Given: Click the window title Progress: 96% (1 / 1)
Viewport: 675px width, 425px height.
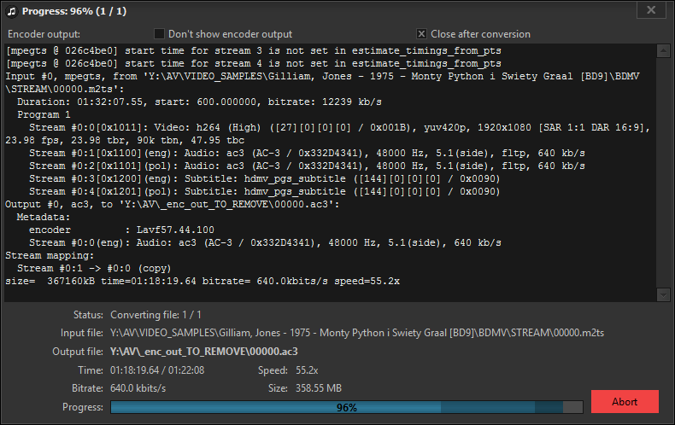Looking at the screenshot, I should [74, 11].
